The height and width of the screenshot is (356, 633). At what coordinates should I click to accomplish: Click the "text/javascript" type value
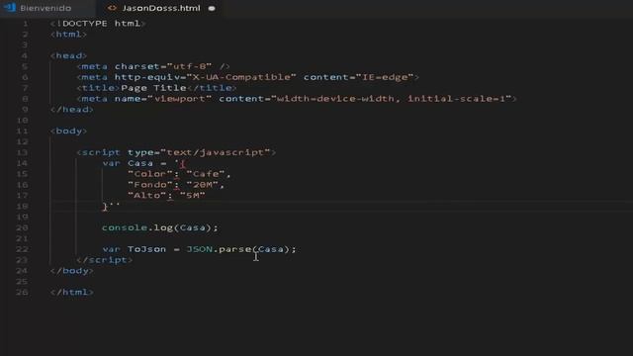[216, 152]
